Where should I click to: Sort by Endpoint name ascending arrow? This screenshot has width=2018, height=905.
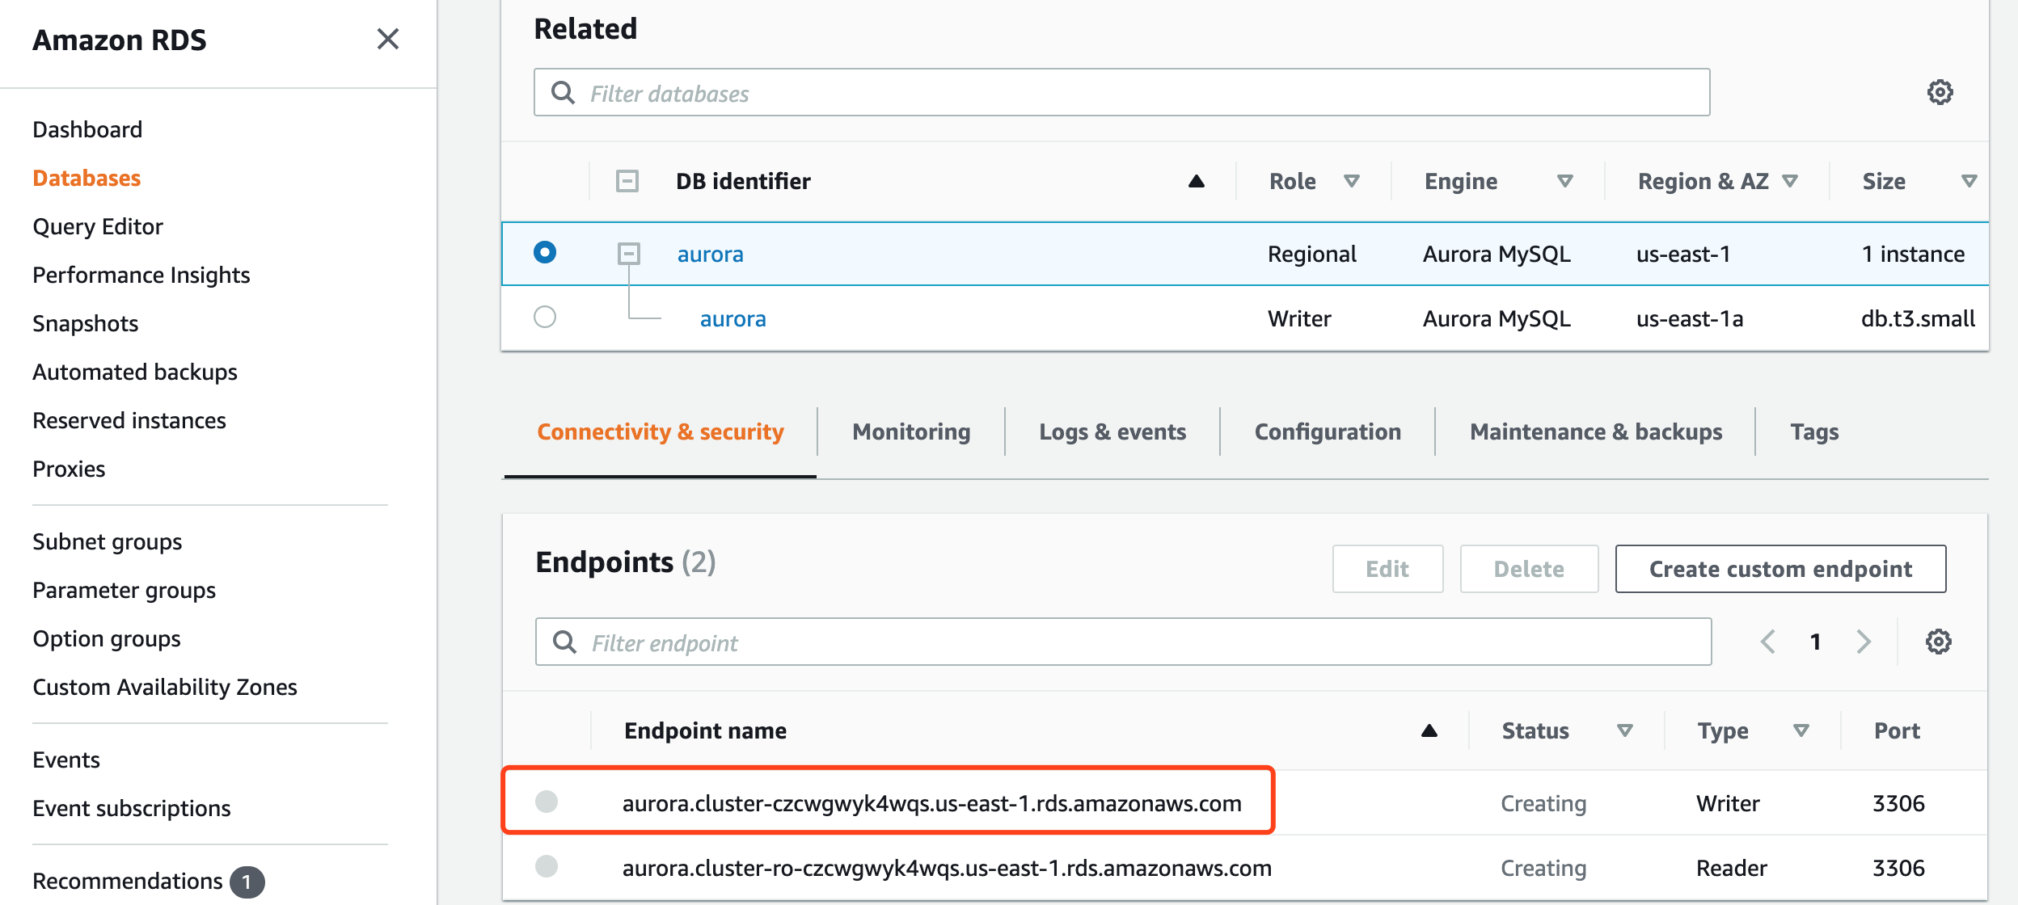1429,730
